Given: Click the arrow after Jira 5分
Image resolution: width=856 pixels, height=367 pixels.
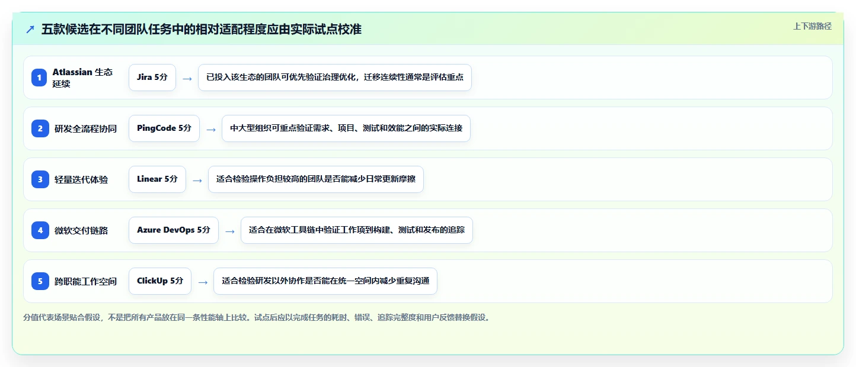Looking at the screenshot, I should pyautogui.click(x=187, y=78).
